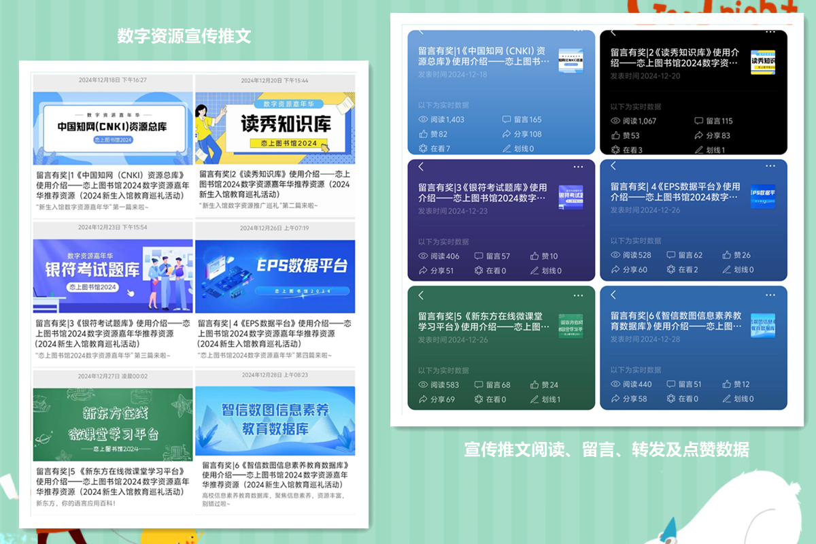Open article title 留言有奖|5《新东方在线微课堂学习平台》 under banner
The width and height of the screenshot is (816, 544).
(113, 481)
